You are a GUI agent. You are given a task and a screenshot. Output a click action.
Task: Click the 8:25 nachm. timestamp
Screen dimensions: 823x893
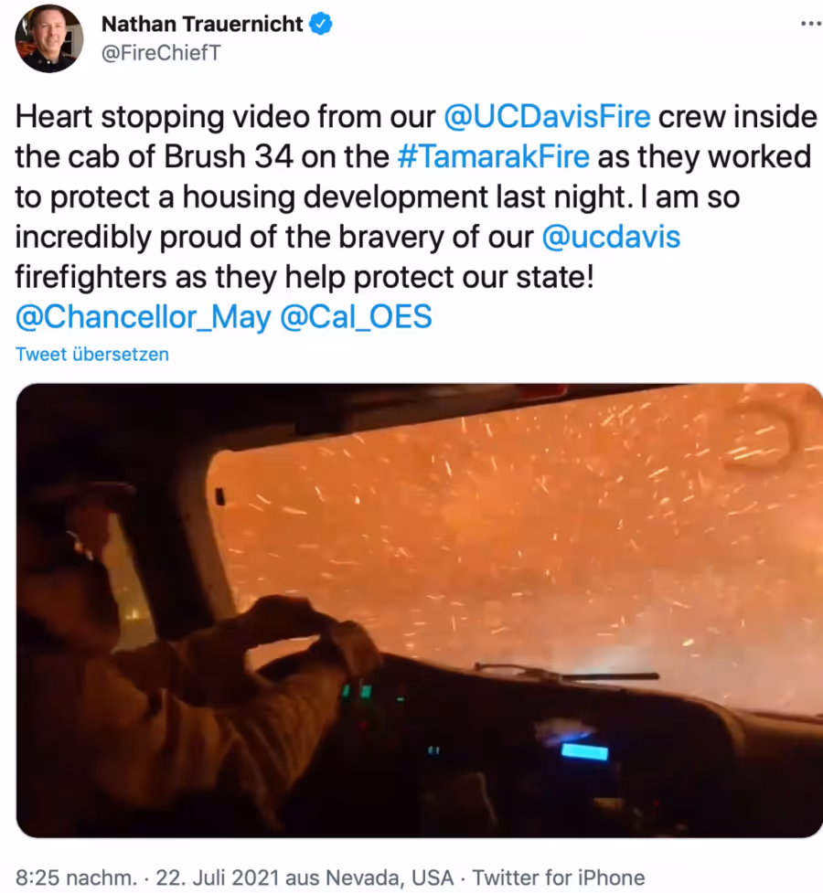pyautogui.click(x=76, y=877)
